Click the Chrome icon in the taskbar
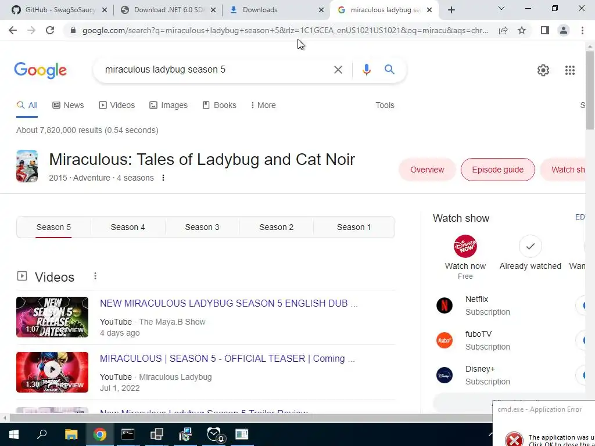595x446 pixels. click(x=100, y=434)
